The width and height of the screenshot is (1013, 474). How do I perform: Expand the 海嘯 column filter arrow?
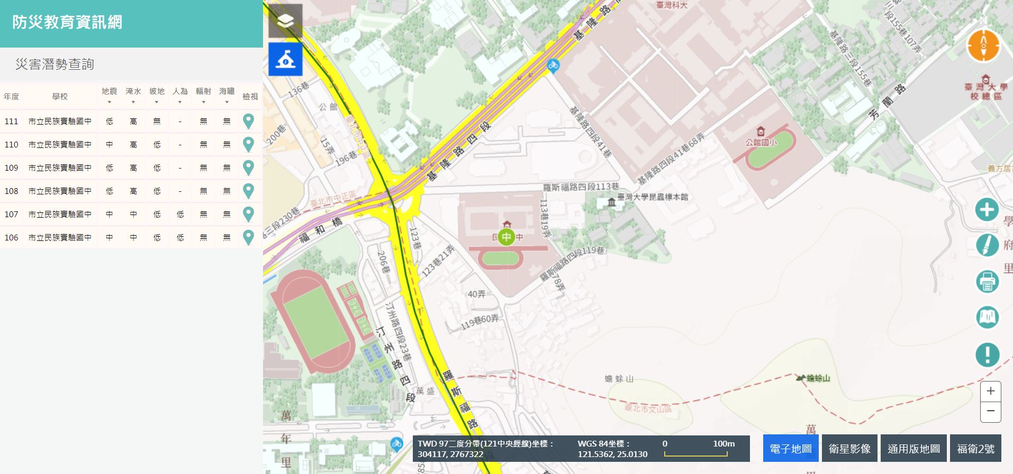click(x=227, y=102)
